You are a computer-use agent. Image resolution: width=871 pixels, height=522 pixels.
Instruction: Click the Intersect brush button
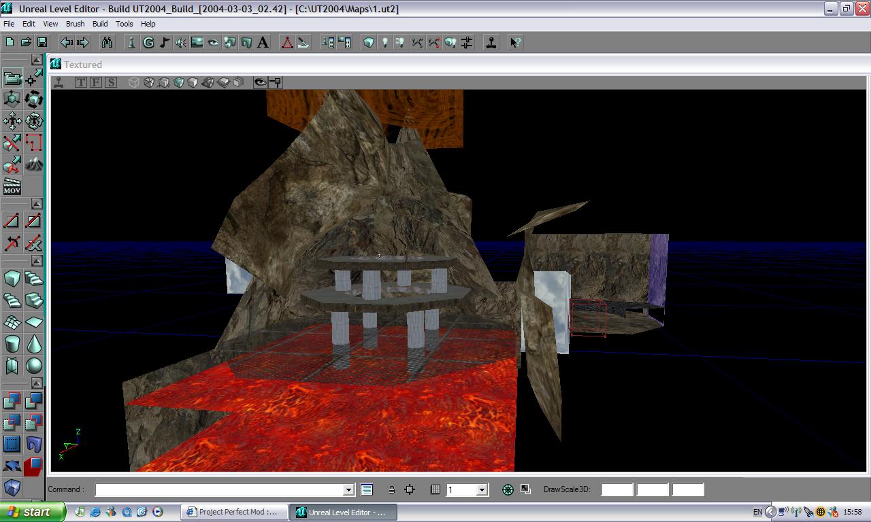pos(12,423)
